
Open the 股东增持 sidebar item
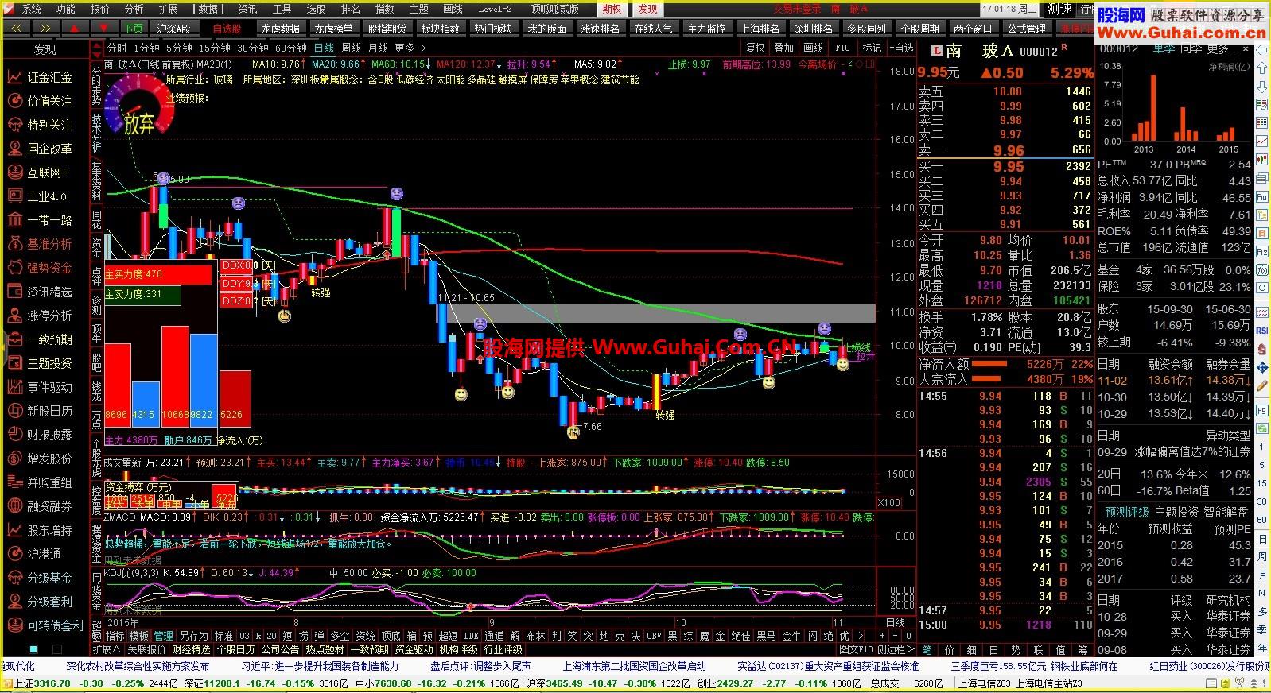coord(41,530)
